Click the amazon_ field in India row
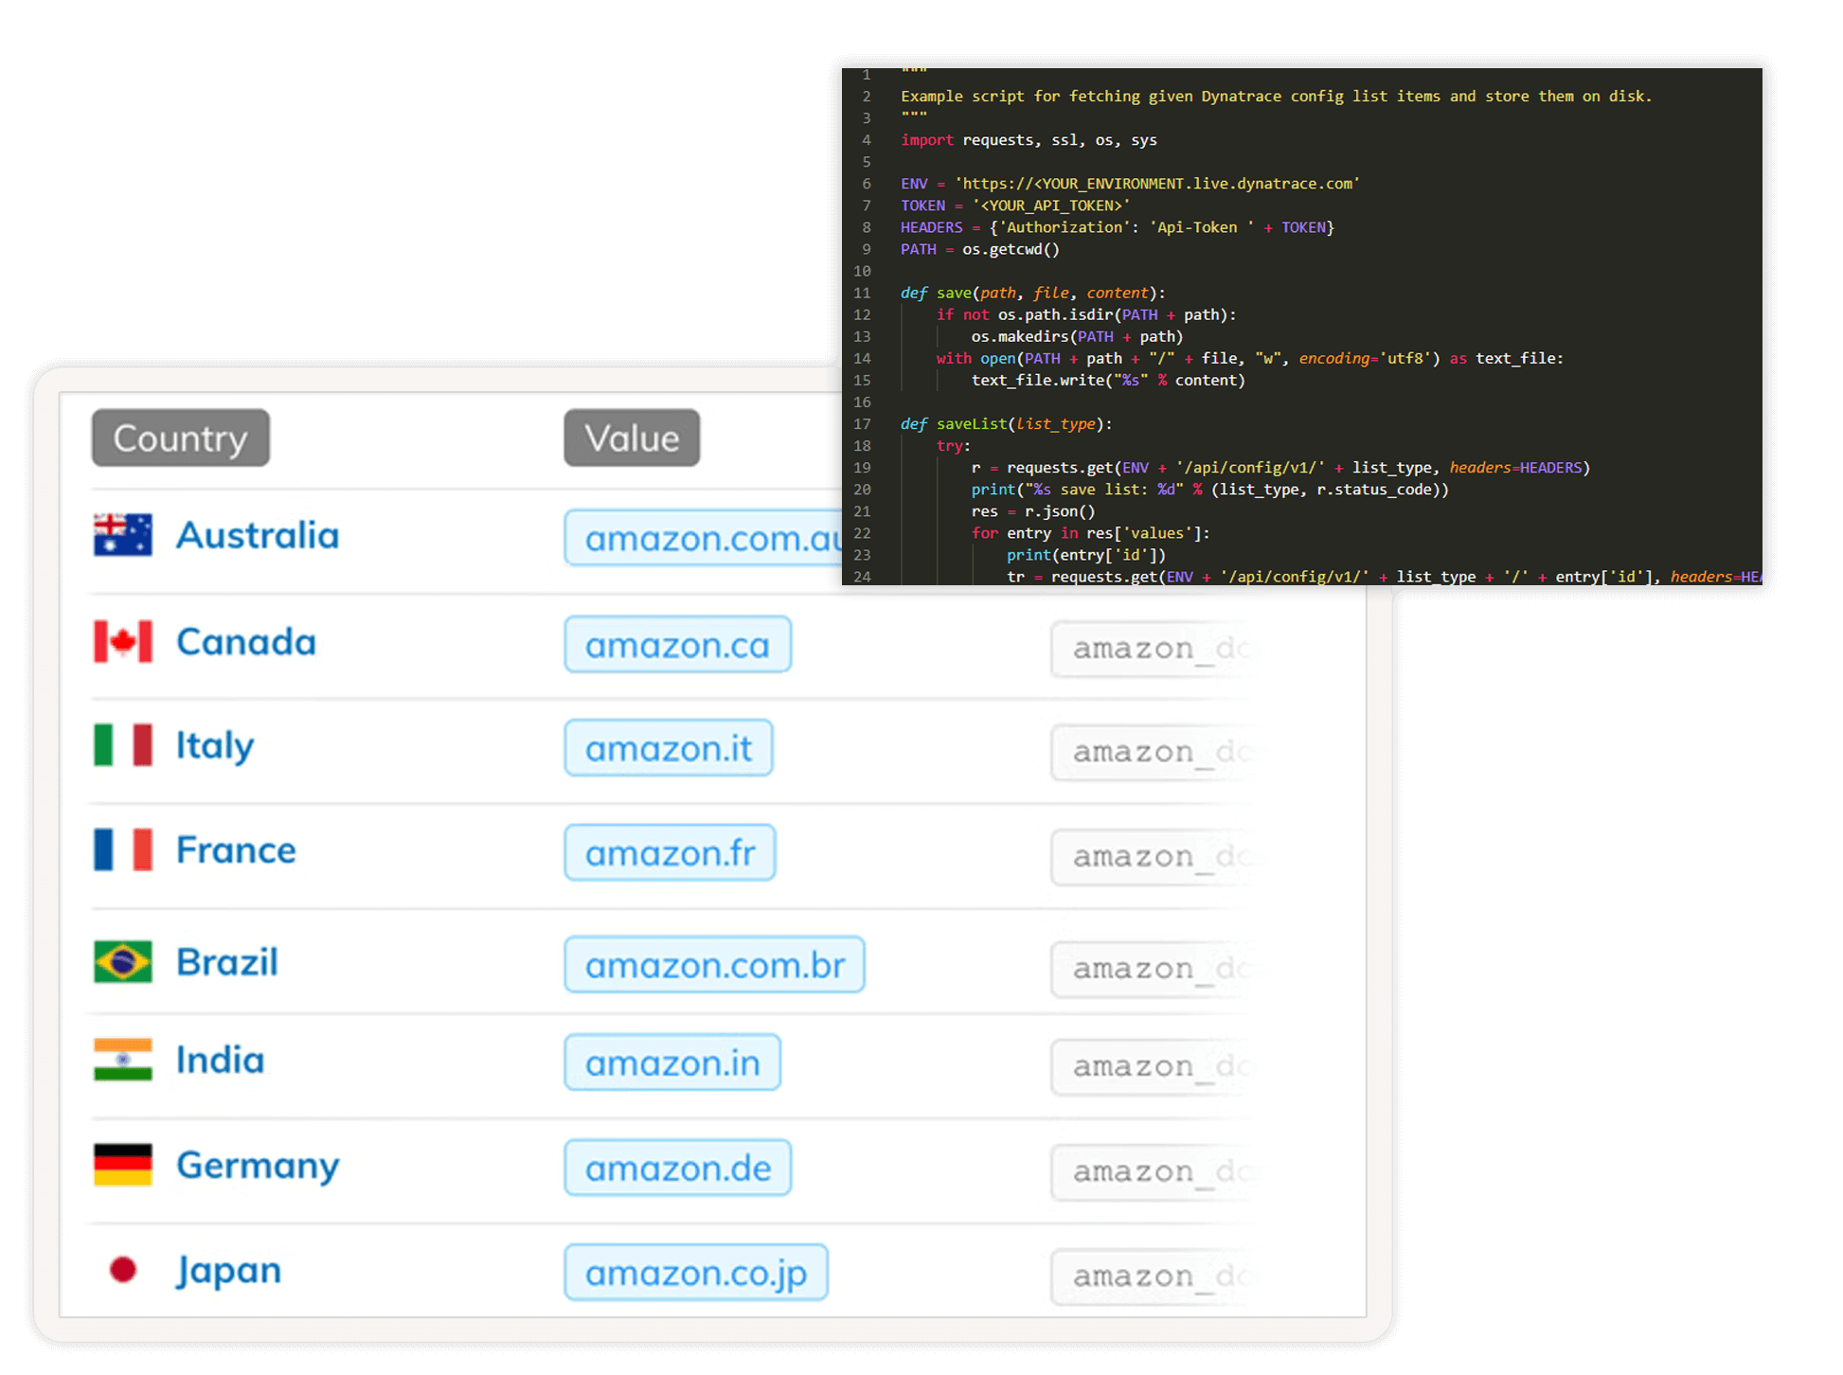 click(x=1152, y=1066)
